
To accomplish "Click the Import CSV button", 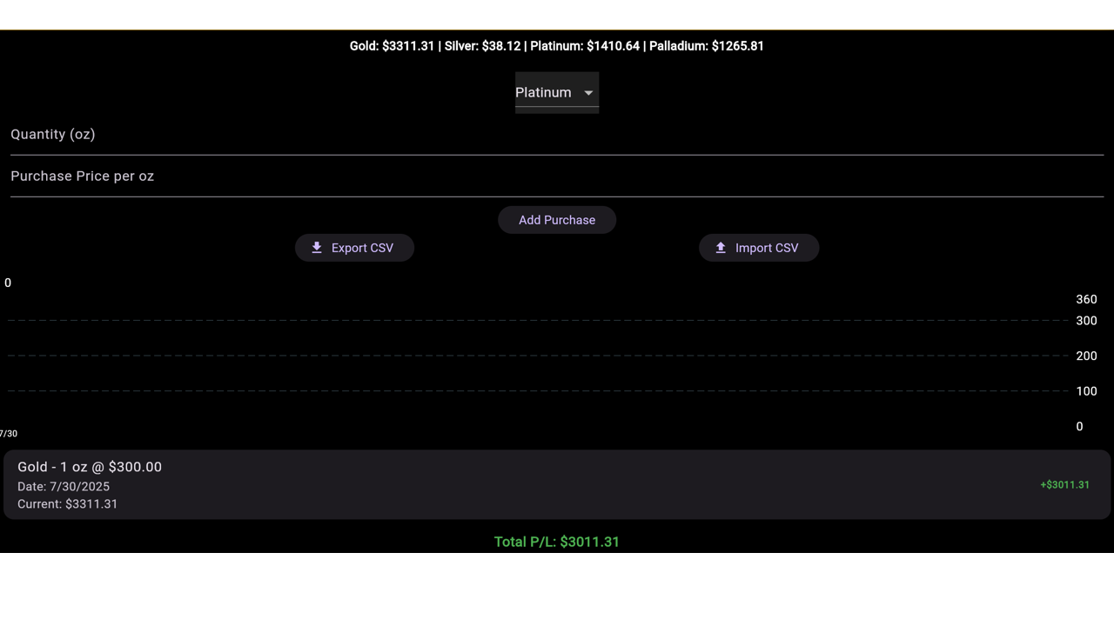I will 759,248.
